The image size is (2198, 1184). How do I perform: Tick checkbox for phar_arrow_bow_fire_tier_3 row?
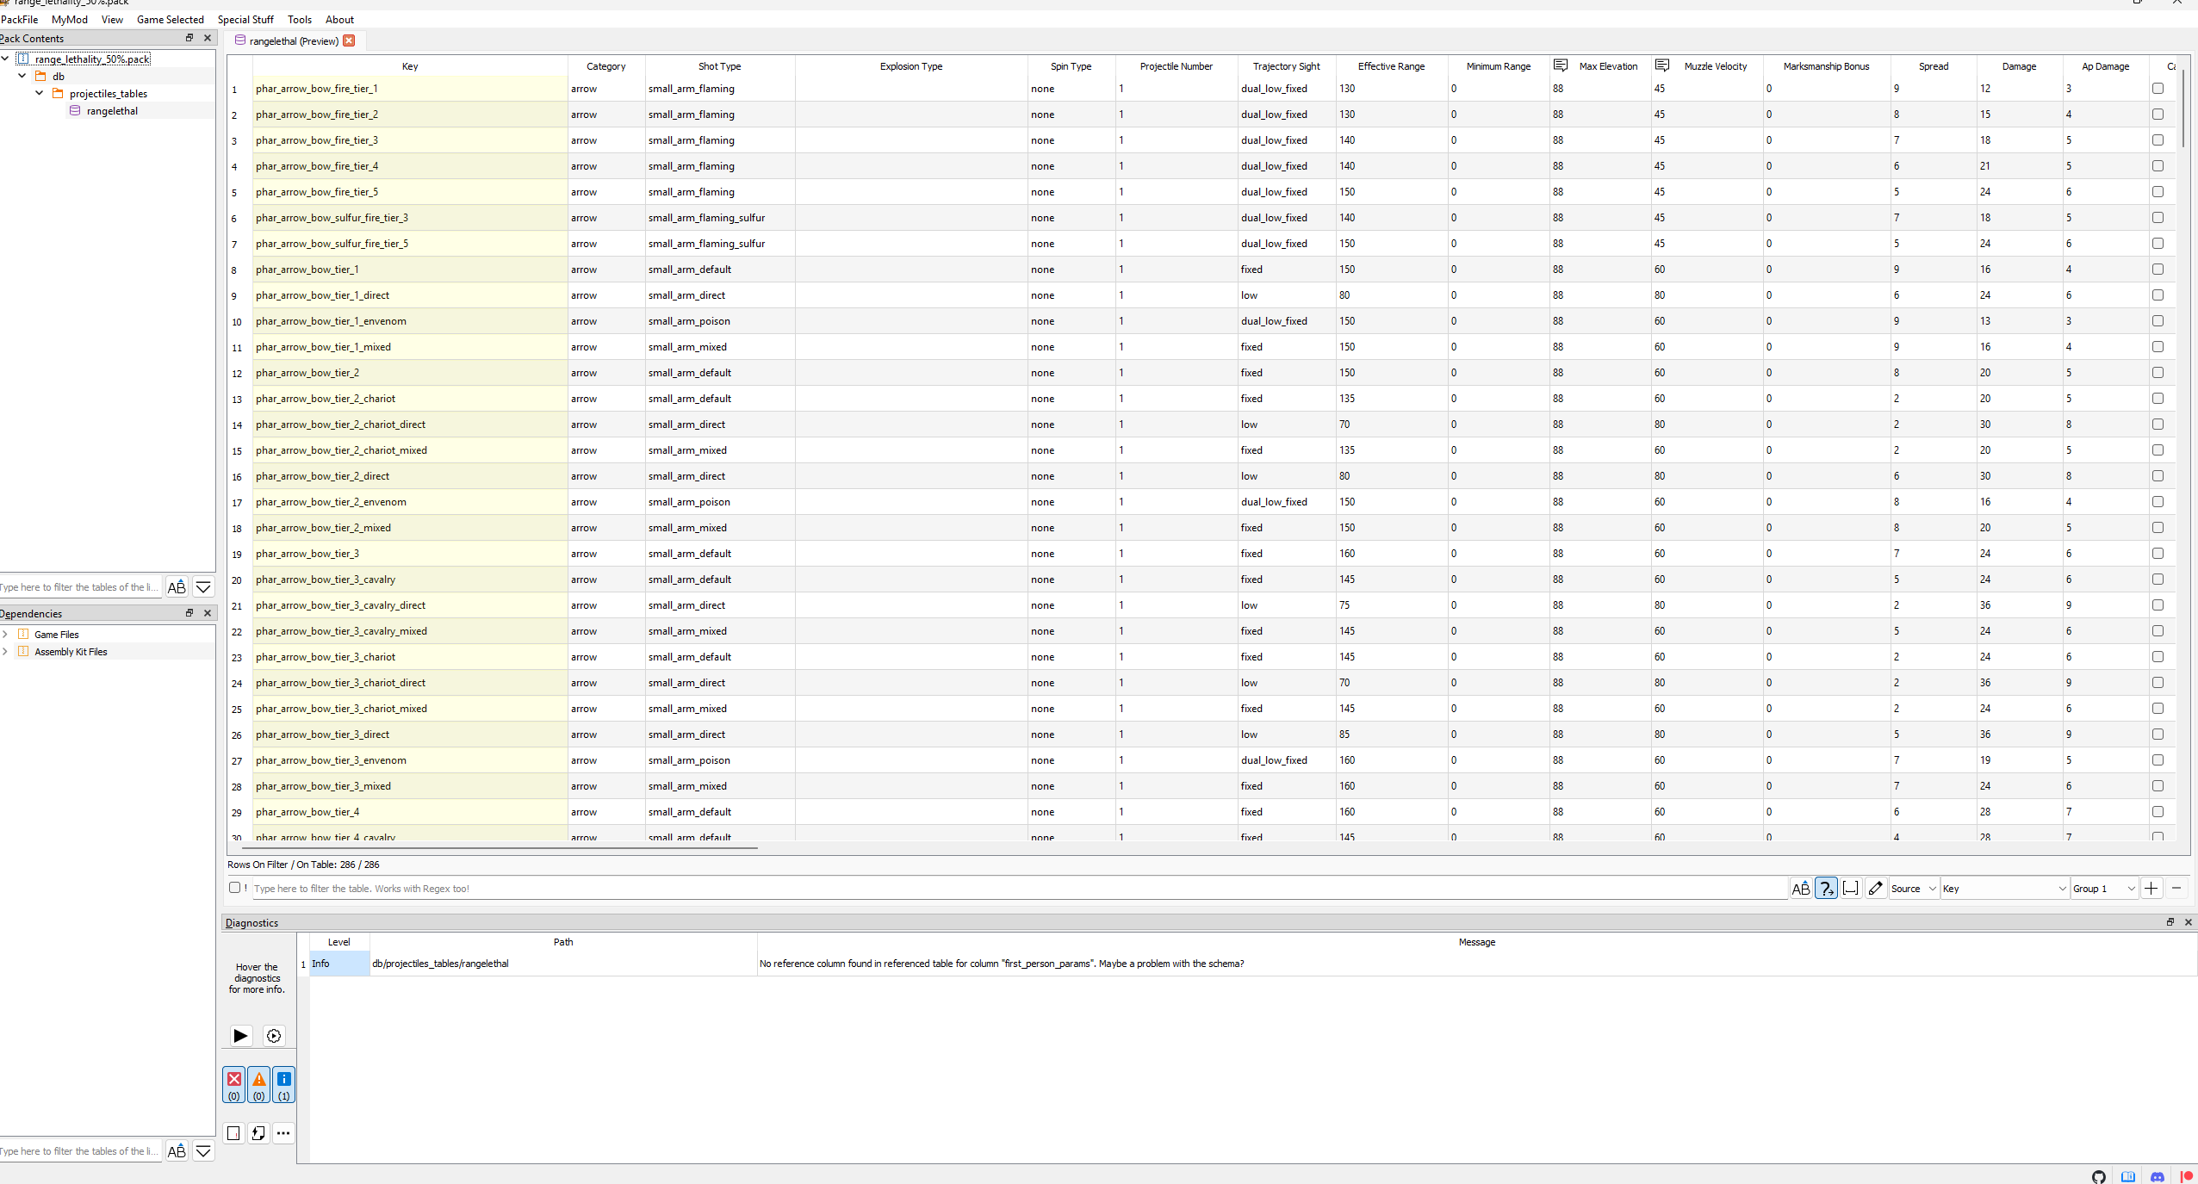[x=2158, y=139]
